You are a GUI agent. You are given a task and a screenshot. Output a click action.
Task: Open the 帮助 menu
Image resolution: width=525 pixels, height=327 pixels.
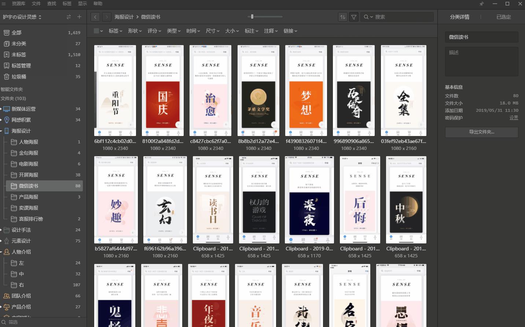point(98,4)
